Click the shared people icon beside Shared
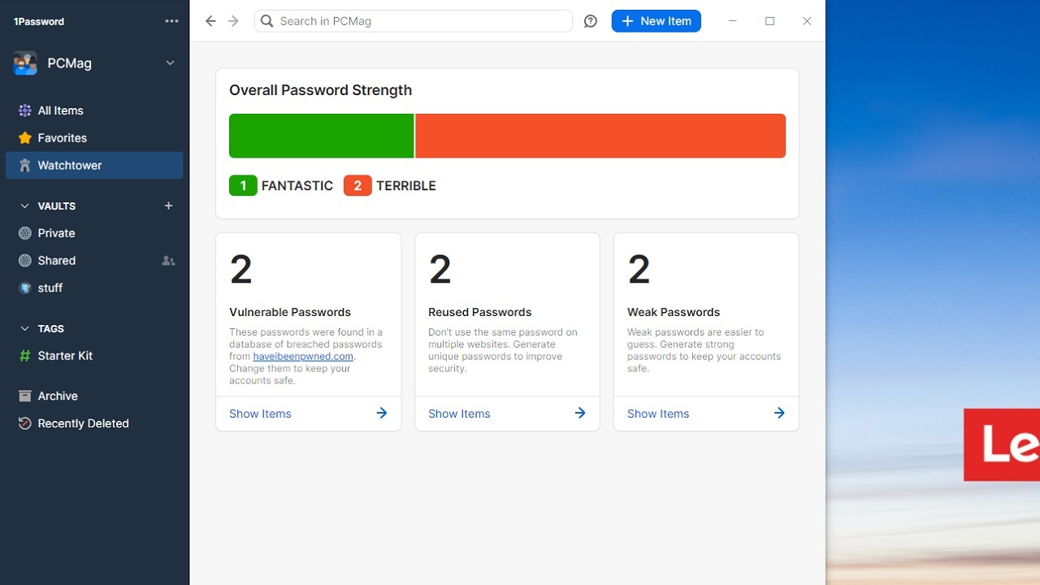 tap(168, 261)
